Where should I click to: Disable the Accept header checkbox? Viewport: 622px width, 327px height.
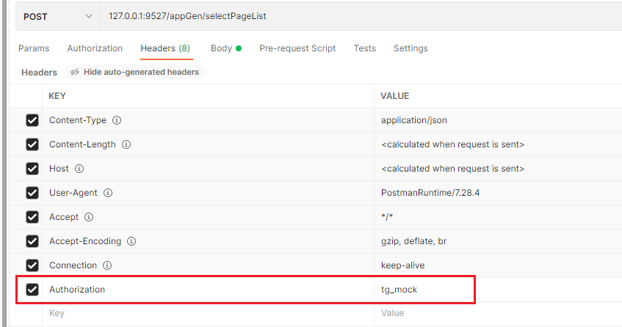coord(32,217)
